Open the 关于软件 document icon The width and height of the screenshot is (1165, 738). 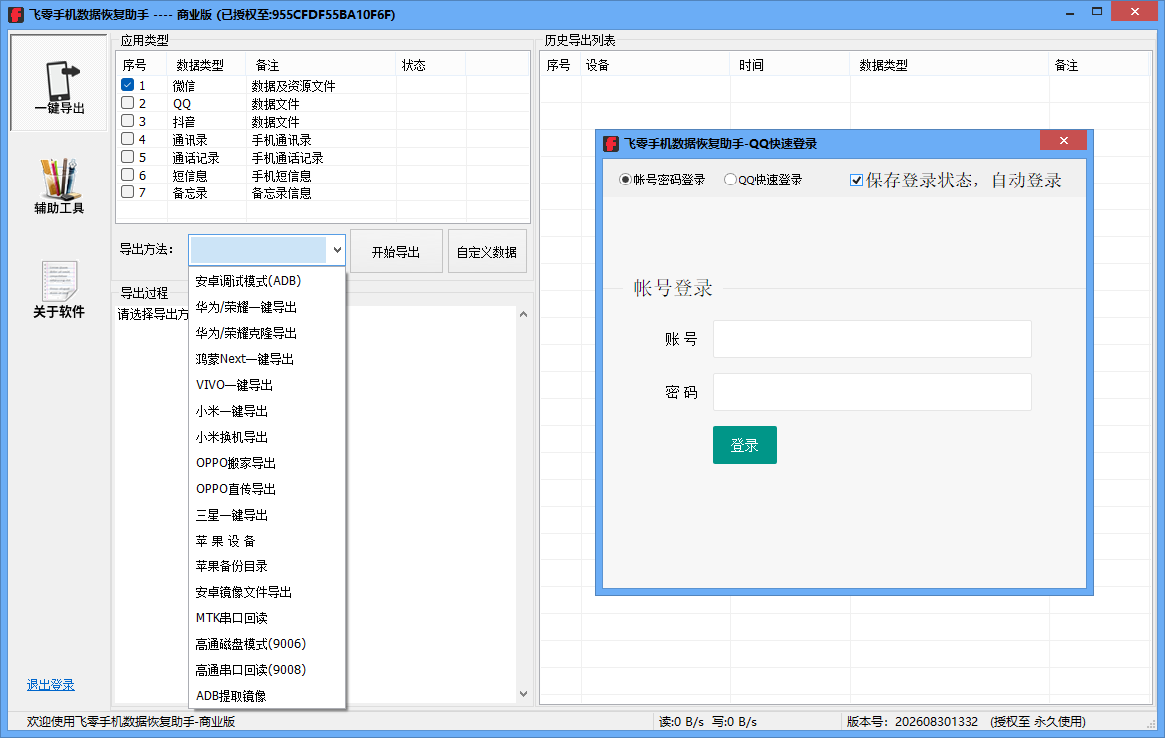pos(59,290)
